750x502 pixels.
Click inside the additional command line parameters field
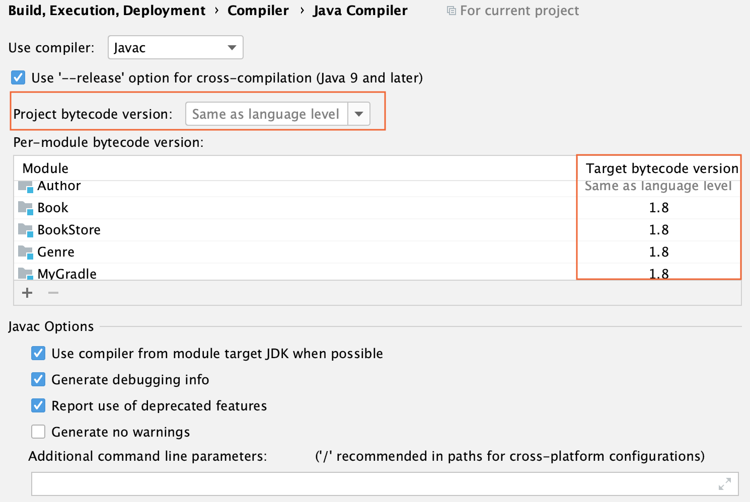[x=352, y=483]
